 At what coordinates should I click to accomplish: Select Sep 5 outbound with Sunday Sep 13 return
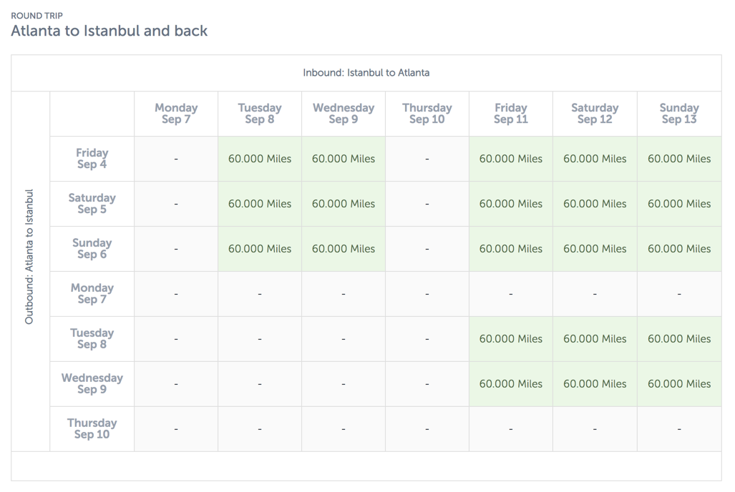(x=678, y=204)
